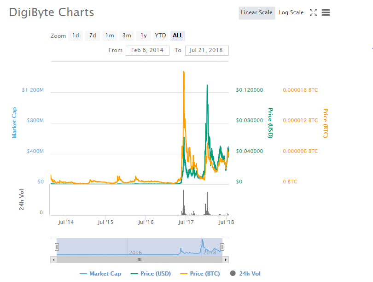Toggle Market Cap series in legend
This screenshot has width=373, height=282.
(x=100, y=274)
